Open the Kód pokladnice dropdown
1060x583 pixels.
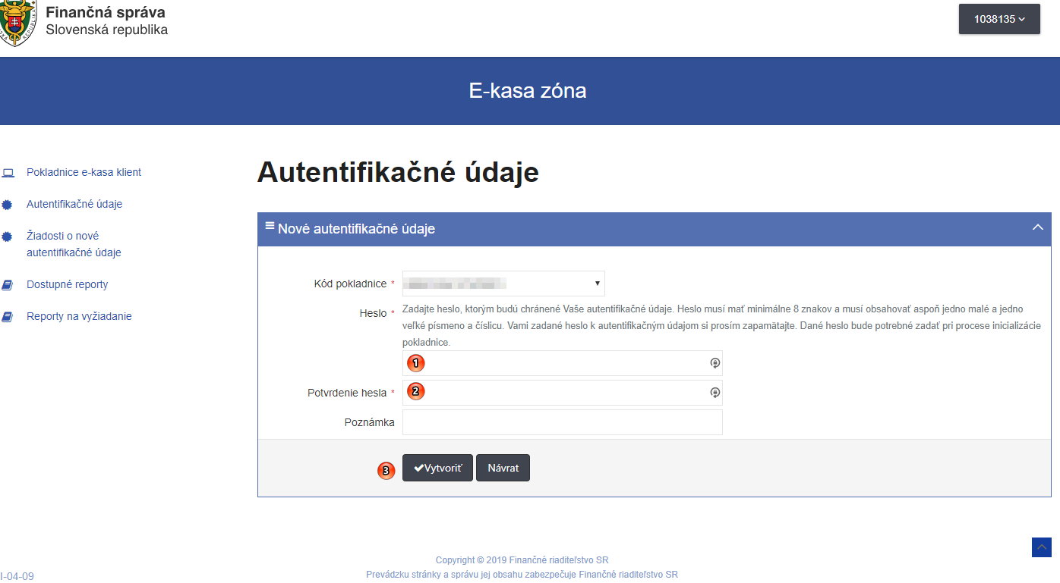tap(503, 284)
